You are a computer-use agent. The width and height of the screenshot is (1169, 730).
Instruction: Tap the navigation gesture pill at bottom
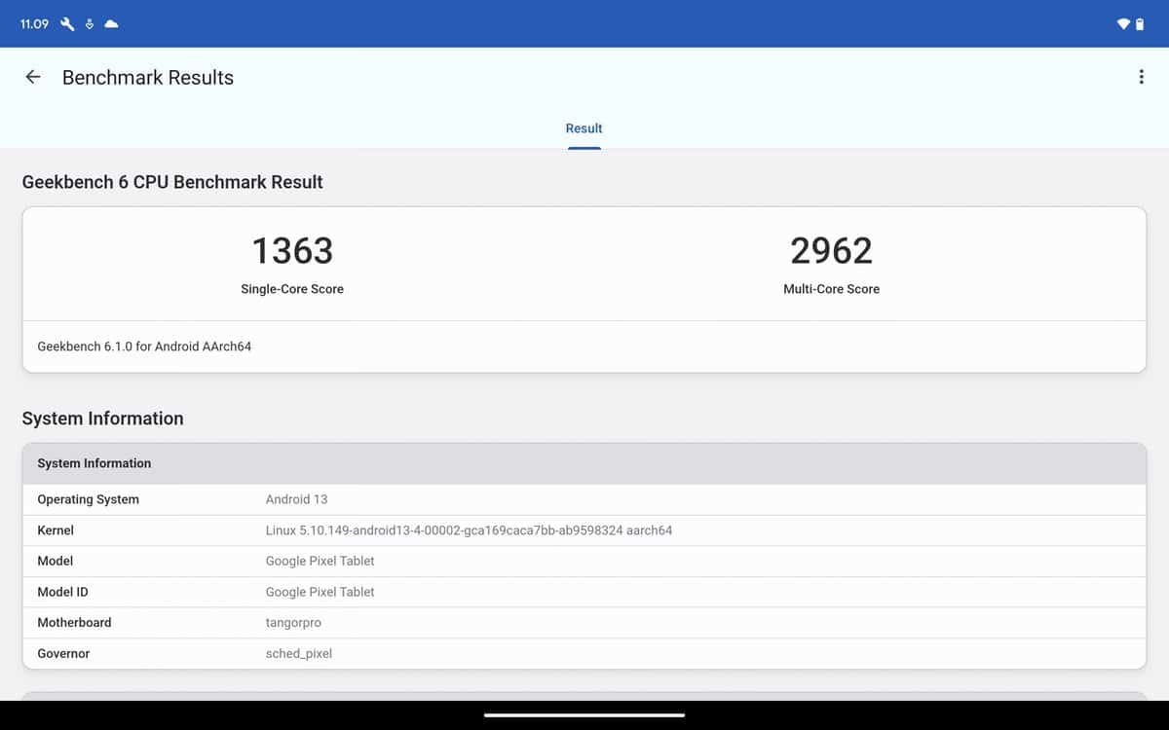point(584,715)
